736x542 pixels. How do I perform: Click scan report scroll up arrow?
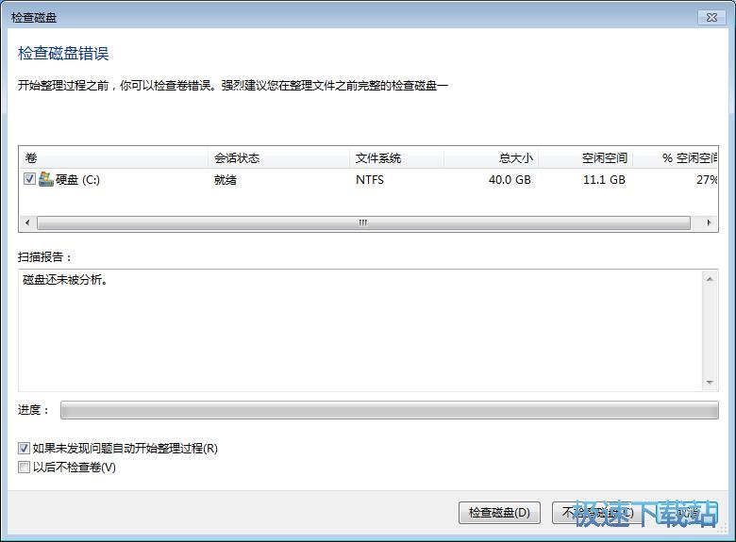point(710,279)
